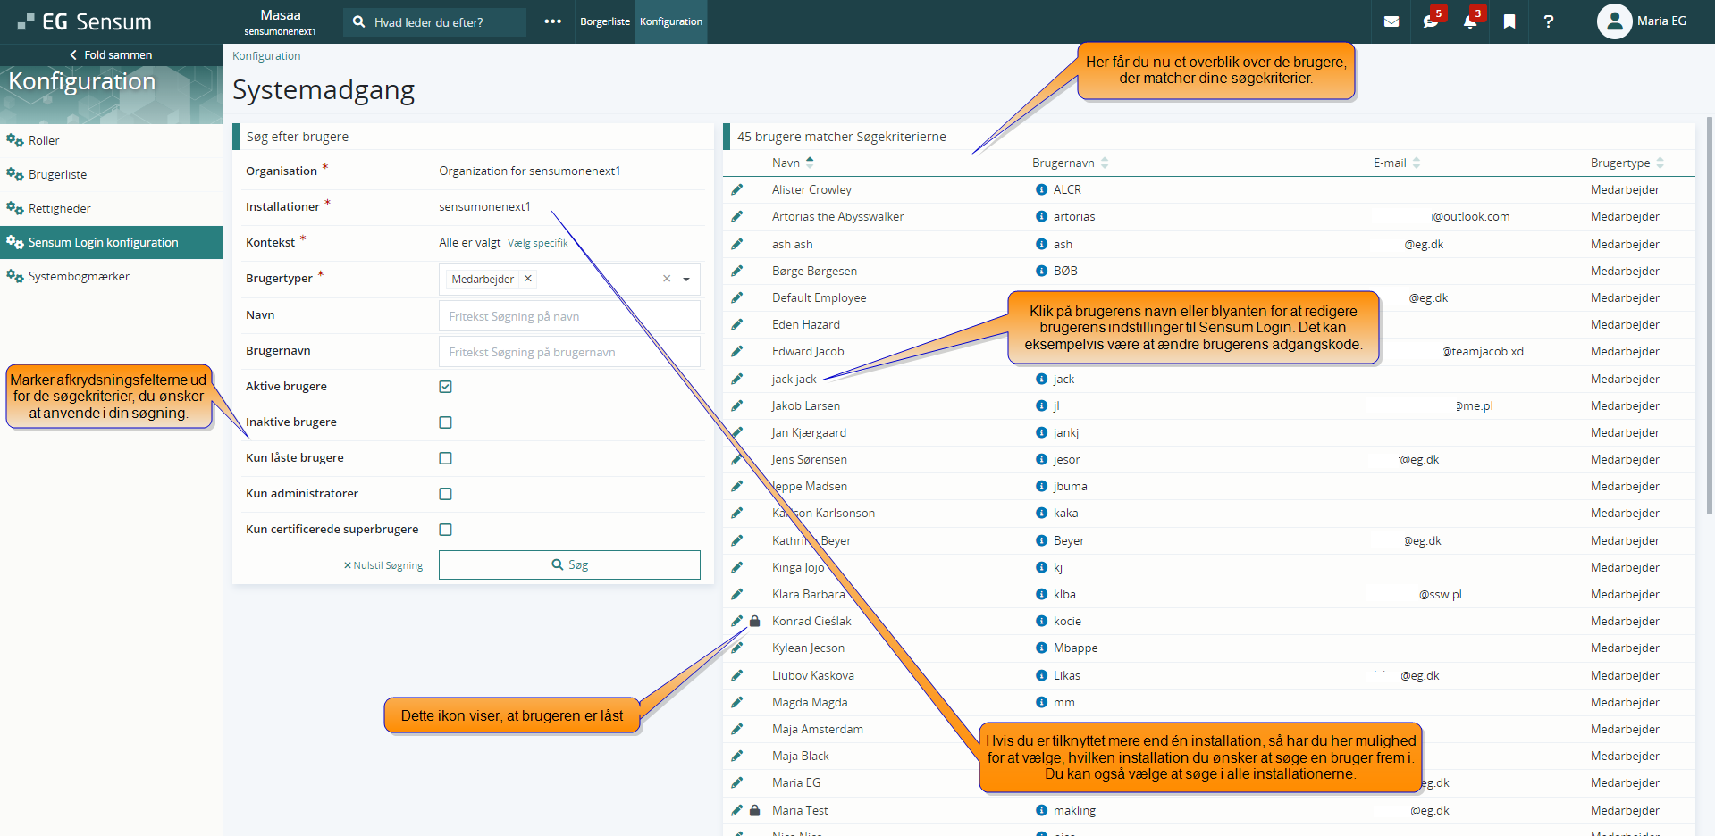Click the Nulstil Søgning link
The height and width of the screenshot is (836, 1715).
pos(383,565)
